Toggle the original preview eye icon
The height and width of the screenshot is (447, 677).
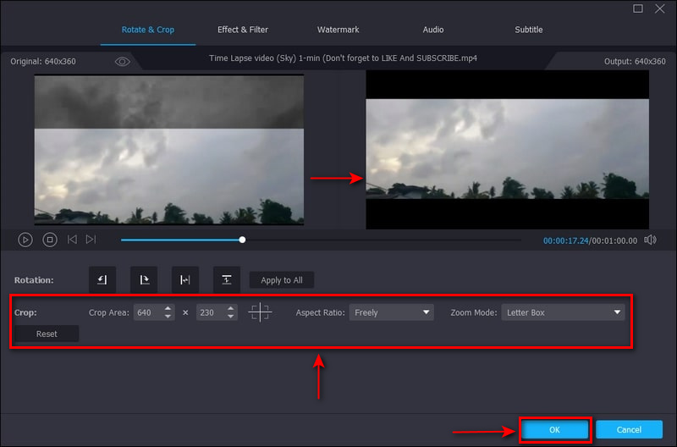pyautogui.click(x=123, y=62)
